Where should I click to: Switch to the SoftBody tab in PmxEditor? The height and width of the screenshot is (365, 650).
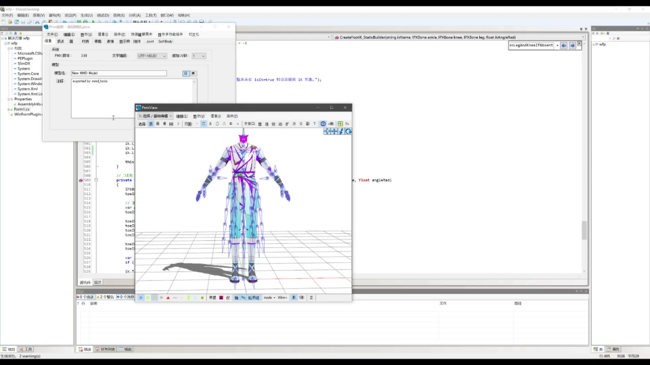pyautogui.click(x=166, y=41)
